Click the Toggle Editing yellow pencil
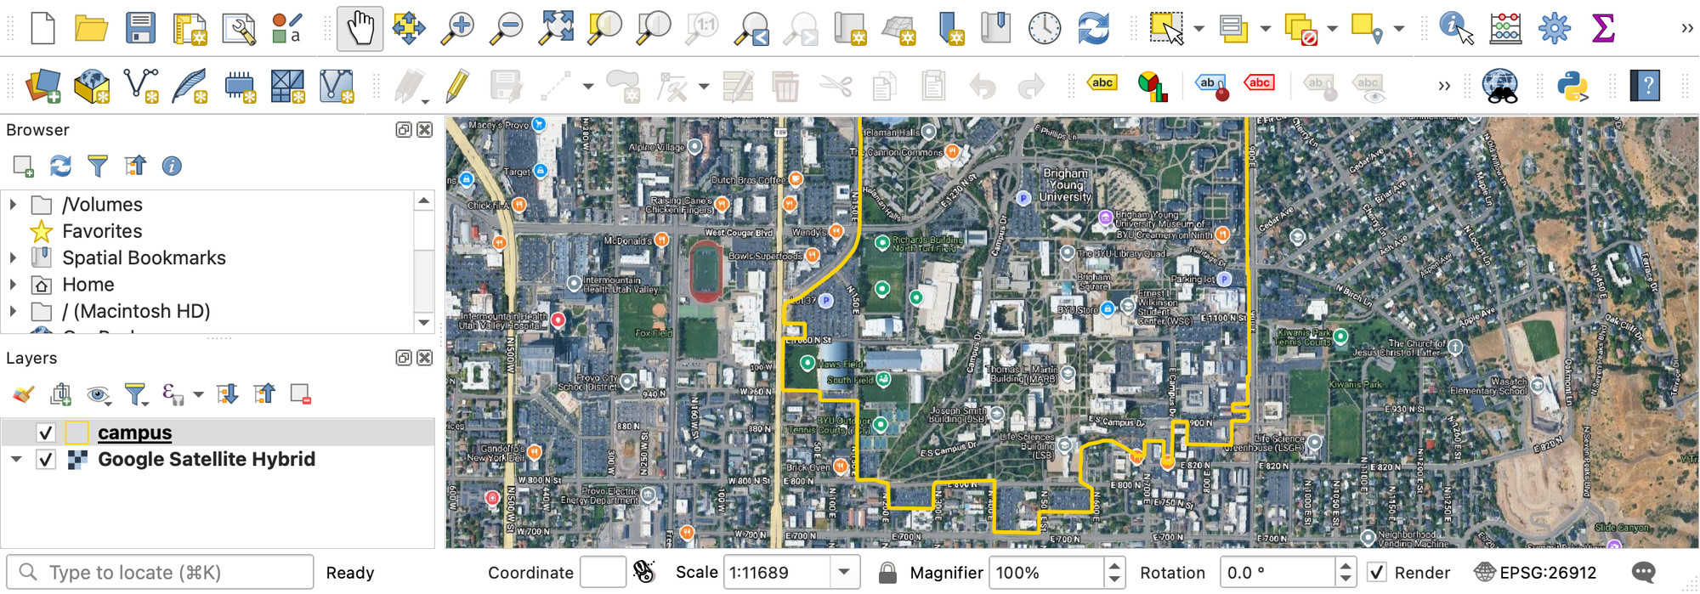This screenshot has height=594, width=1700. 457,86
